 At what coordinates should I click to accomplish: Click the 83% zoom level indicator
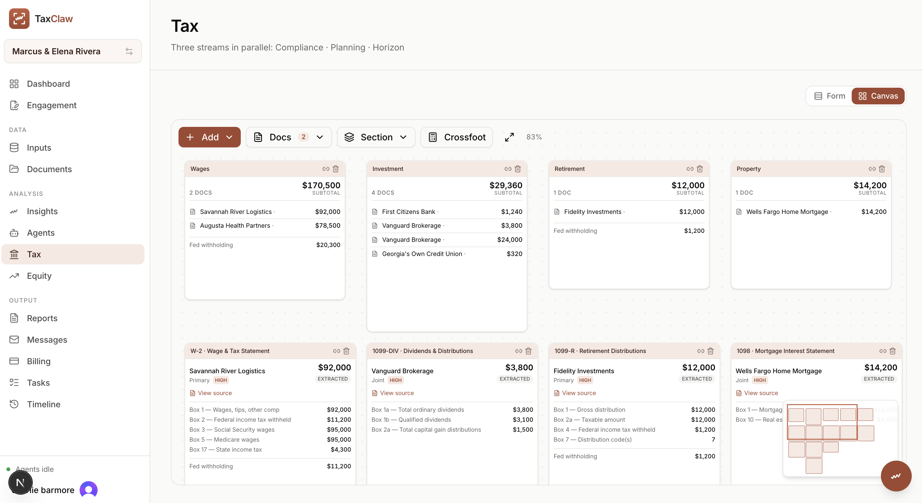click(534, 137)
